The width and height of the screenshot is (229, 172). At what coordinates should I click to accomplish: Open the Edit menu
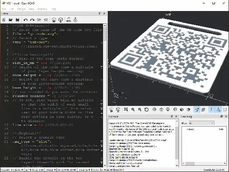pos(11,9)
